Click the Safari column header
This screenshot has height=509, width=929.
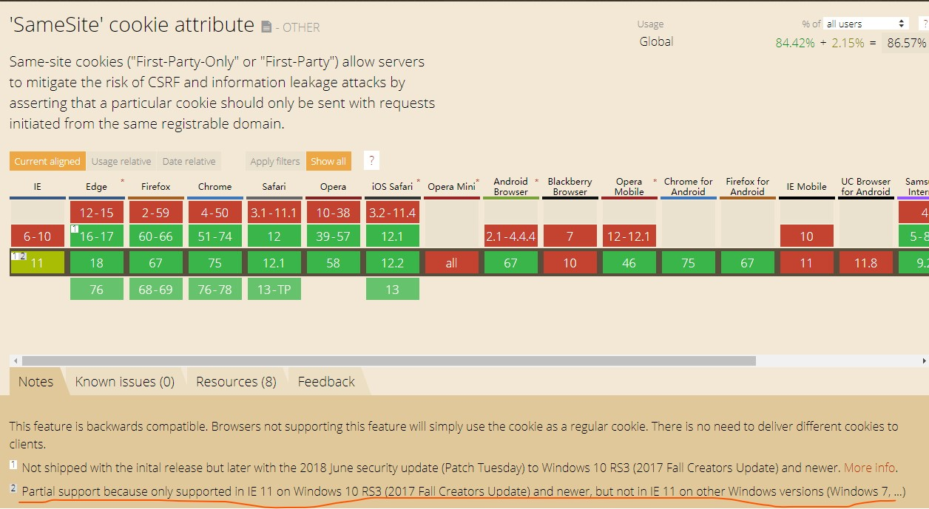[x=274, y=188]
